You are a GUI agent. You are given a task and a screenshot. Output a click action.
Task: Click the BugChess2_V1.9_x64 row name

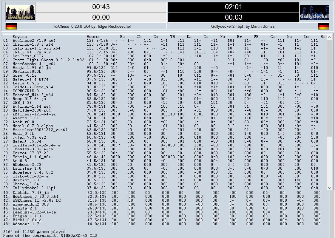34,41
